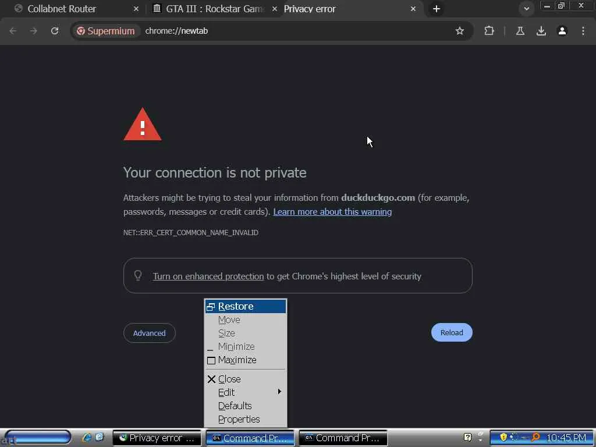Choose Restore in the context menu
The height and width of the screenshot is (447, 596).
(x=246, y=306)
